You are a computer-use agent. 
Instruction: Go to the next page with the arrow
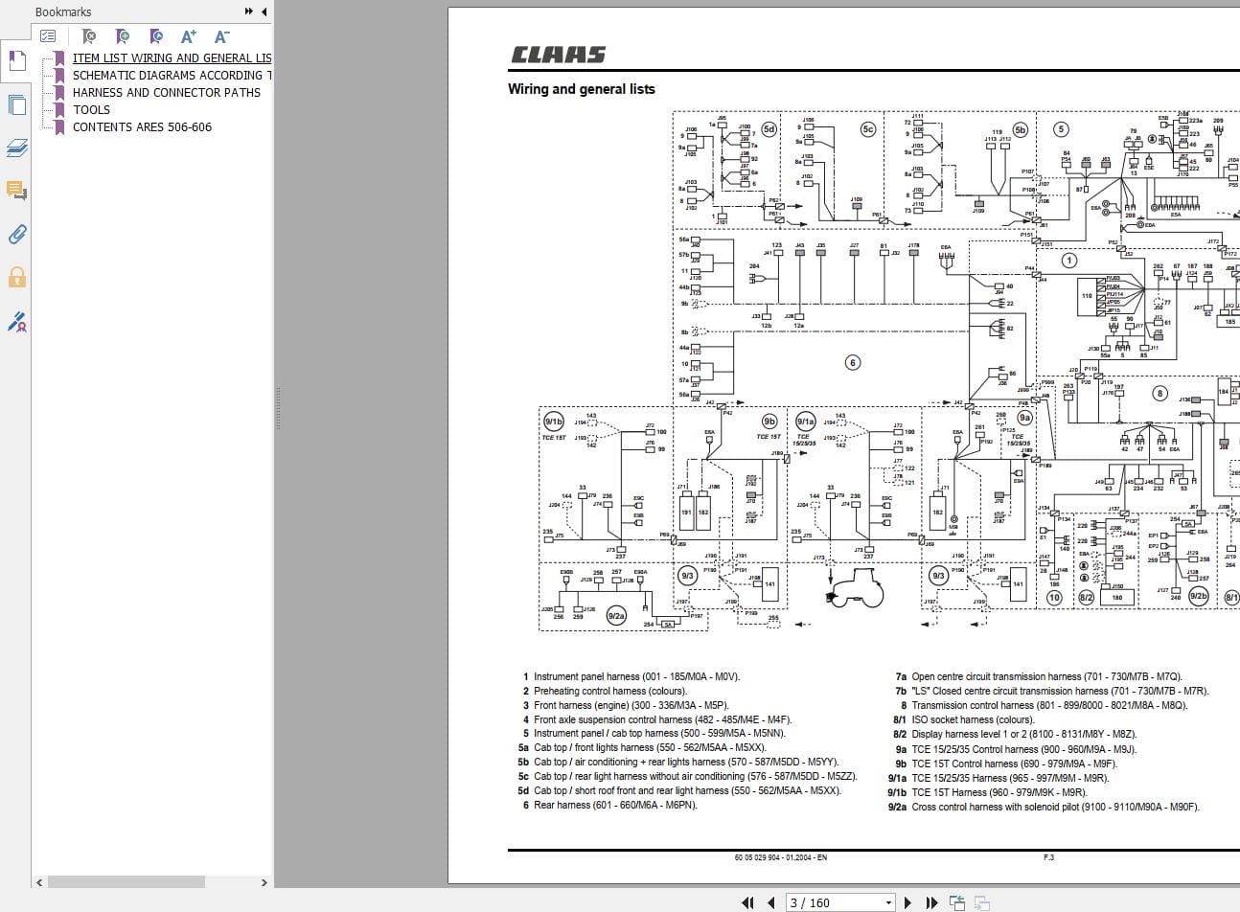[x=907, y=902]
